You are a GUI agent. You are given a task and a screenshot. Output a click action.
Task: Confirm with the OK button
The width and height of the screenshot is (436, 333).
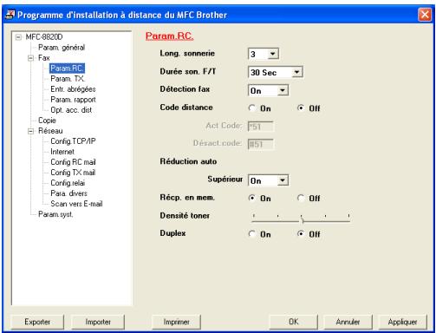tap(294, 322)
